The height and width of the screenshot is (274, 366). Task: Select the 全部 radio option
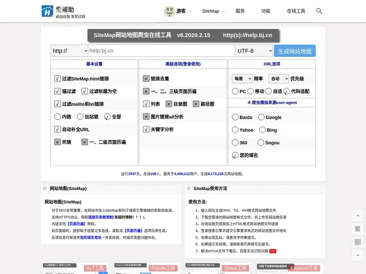click(107, 117)
